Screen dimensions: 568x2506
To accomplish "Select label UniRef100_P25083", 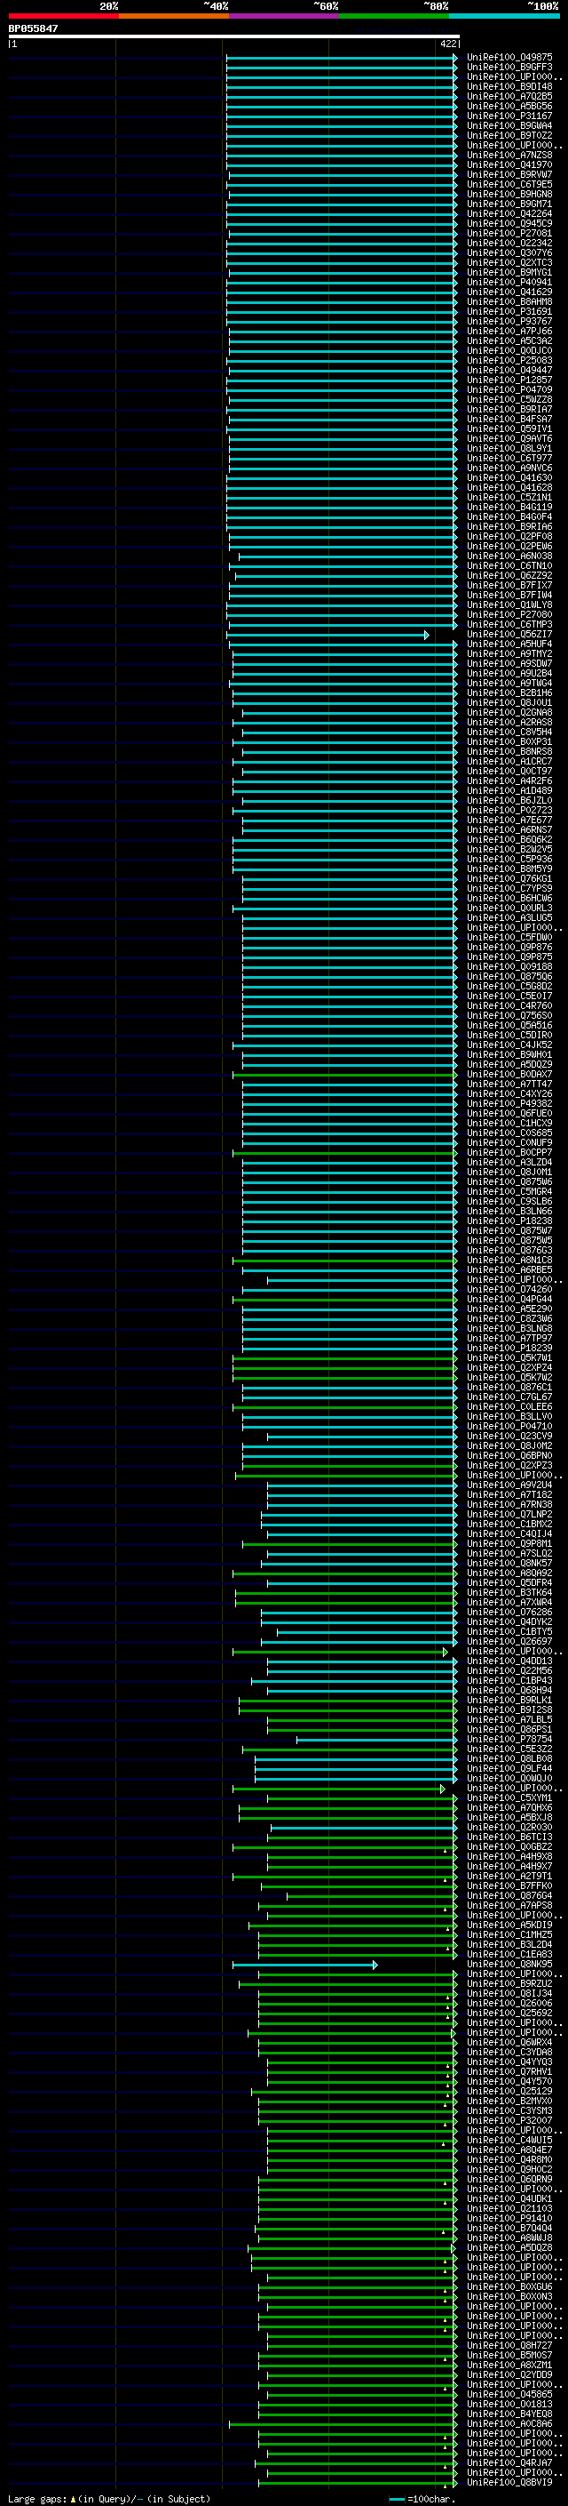I will [509, 361].
